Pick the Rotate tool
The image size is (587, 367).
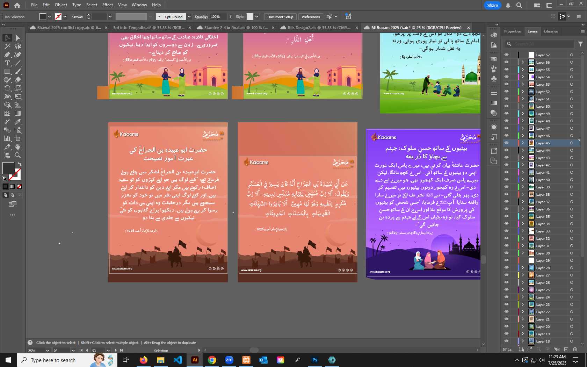point(7,88)
